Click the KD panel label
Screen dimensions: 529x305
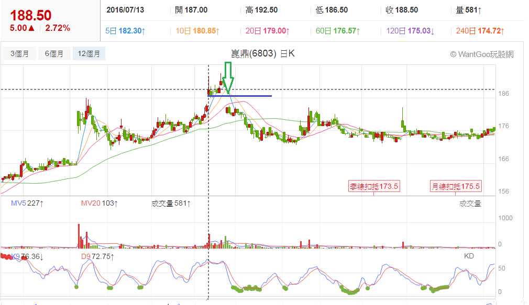pos(469,256)
